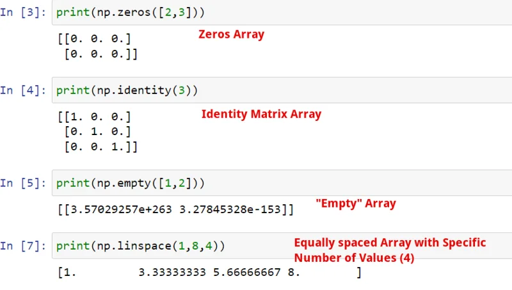The width and height of the screenshot is (512, 290).
Task: Click the np.zeros code cell input
Action: coord(282,12)
